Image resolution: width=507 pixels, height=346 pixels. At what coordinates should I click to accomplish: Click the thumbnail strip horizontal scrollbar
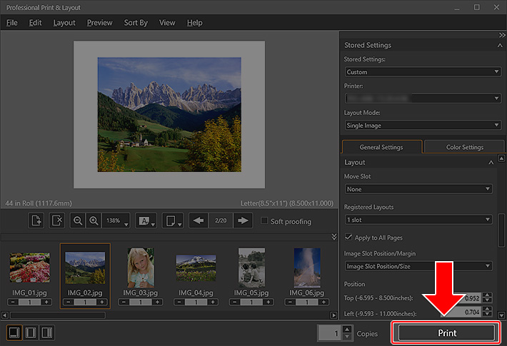coord(57,315)
